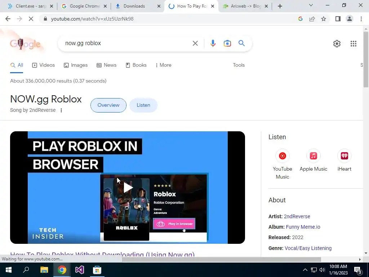Open the Windows Start menu
The width and height of the screenshot is (369, 277).
(x=9, y=270)
